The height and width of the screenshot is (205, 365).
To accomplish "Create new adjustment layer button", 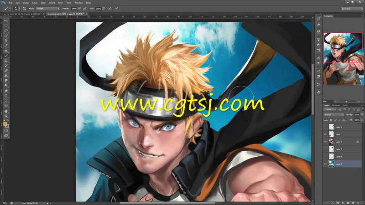I will tap(343, 203).
